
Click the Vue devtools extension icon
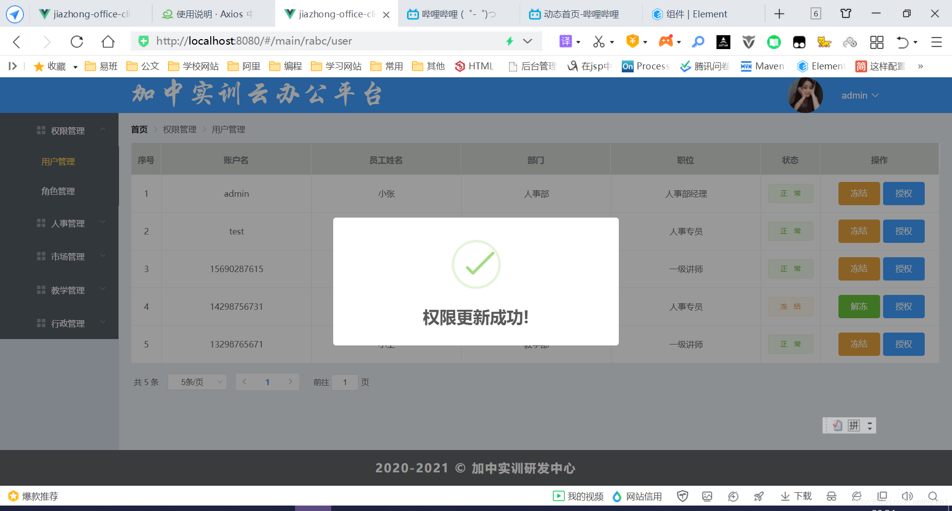coord(748,42)
